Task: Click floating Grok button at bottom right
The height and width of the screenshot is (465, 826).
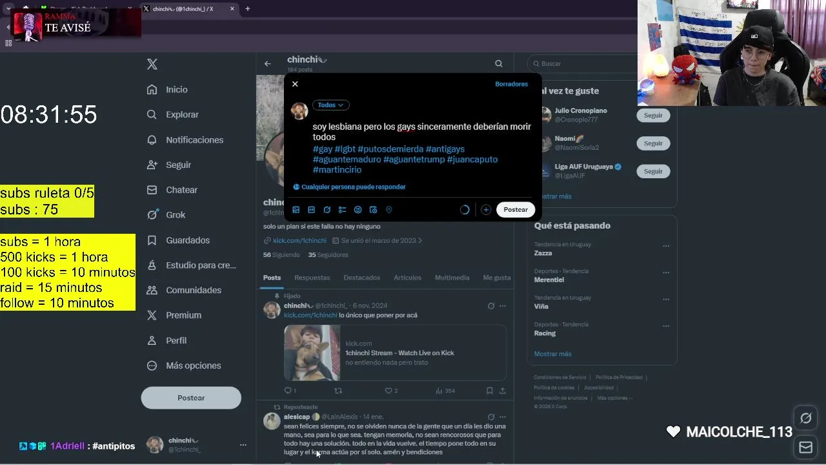Action: pyautogui.click(x=806, y=418)
